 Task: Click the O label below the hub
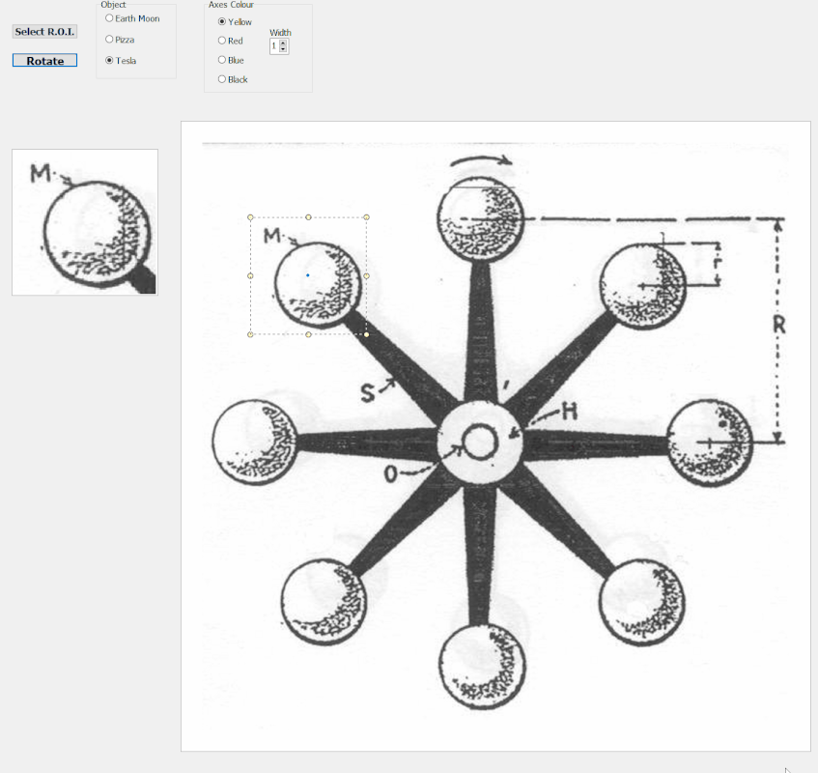[x=390, y=473]
